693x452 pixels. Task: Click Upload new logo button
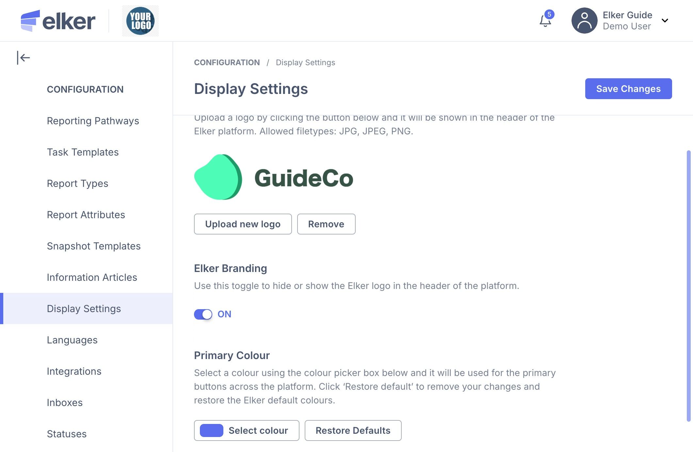click(243, 224)
